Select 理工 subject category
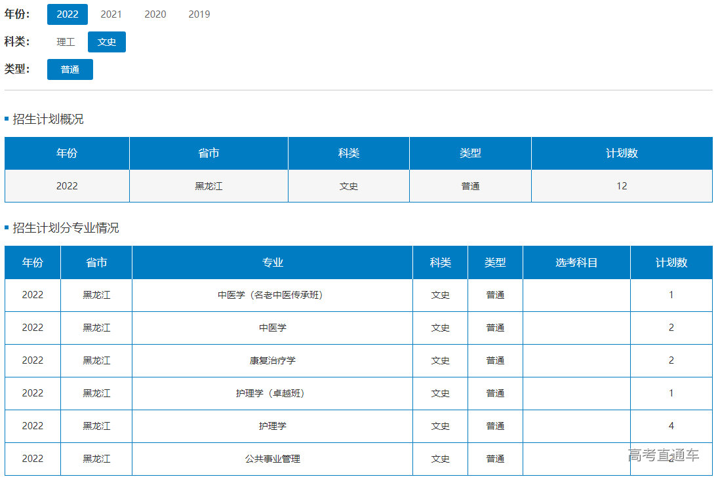This screenshot has height=481, width=718. click(66, 42)
